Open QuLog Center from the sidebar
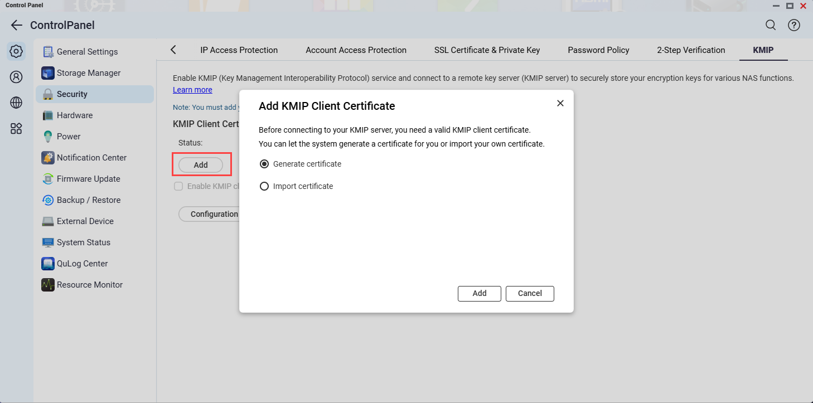 pyautogui.click(x=82, y=264)
